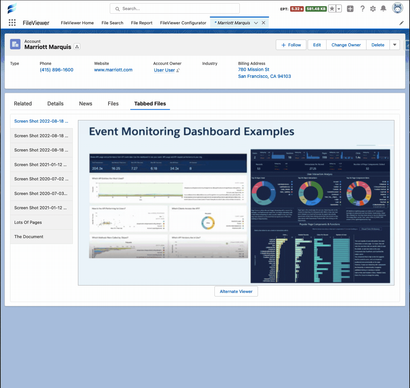Open the www.marriott.com website link
The image size is (410, 388).
pos(113,70)
